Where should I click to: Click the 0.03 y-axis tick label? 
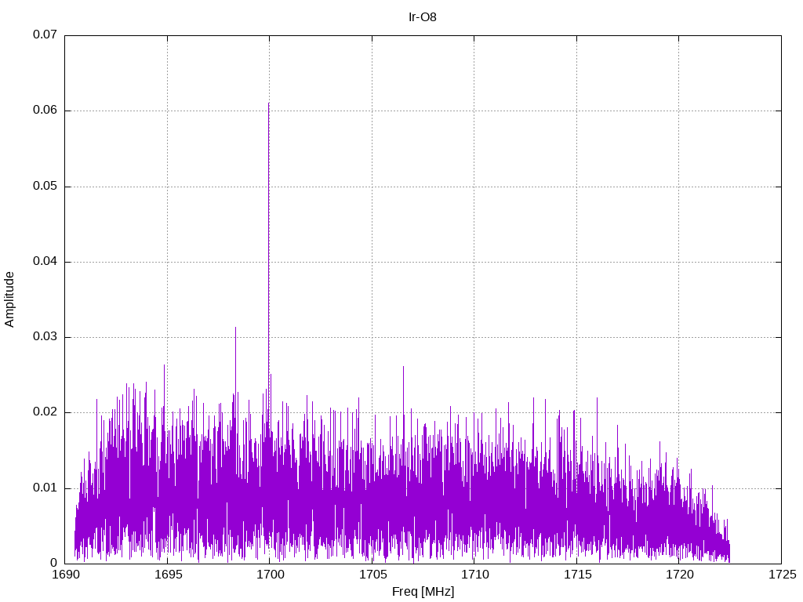click(45, 337)
